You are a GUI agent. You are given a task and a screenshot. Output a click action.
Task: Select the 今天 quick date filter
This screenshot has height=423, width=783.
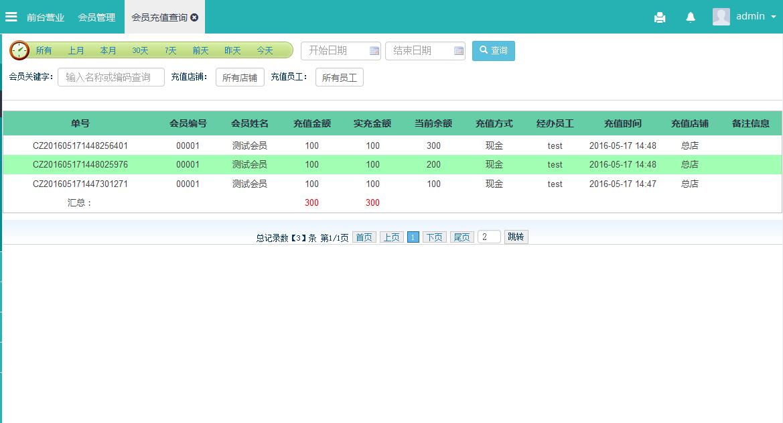click(265, 51)
